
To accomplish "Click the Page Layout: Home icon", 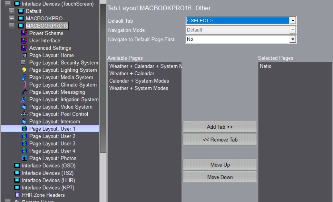I will point(24,55).
